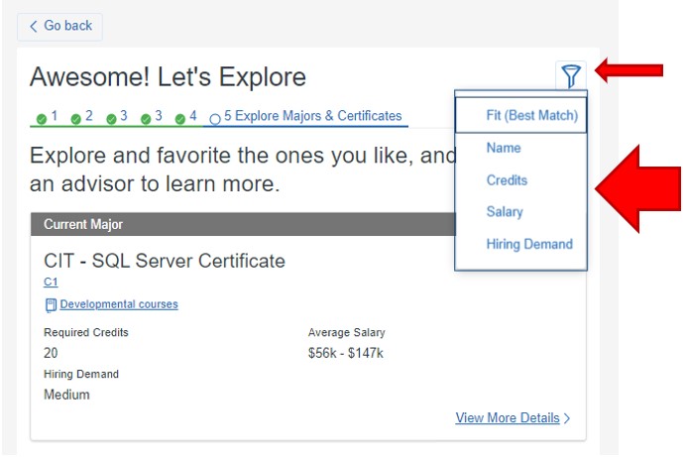Click the Average Salary label

point(347,332)
